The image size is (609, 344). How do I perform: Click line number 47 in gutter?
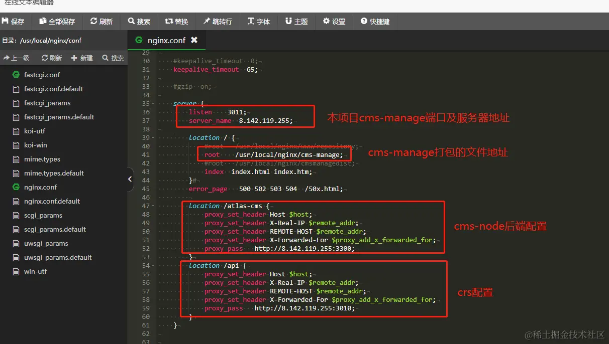[146, 206]
